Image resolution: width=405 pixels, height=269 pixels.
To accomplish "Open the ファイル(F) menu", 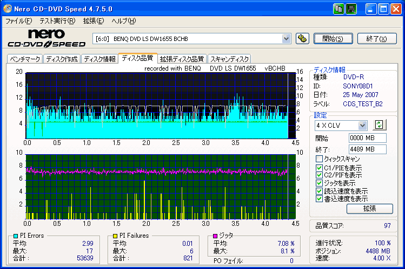I will click(x=18, y=21).
